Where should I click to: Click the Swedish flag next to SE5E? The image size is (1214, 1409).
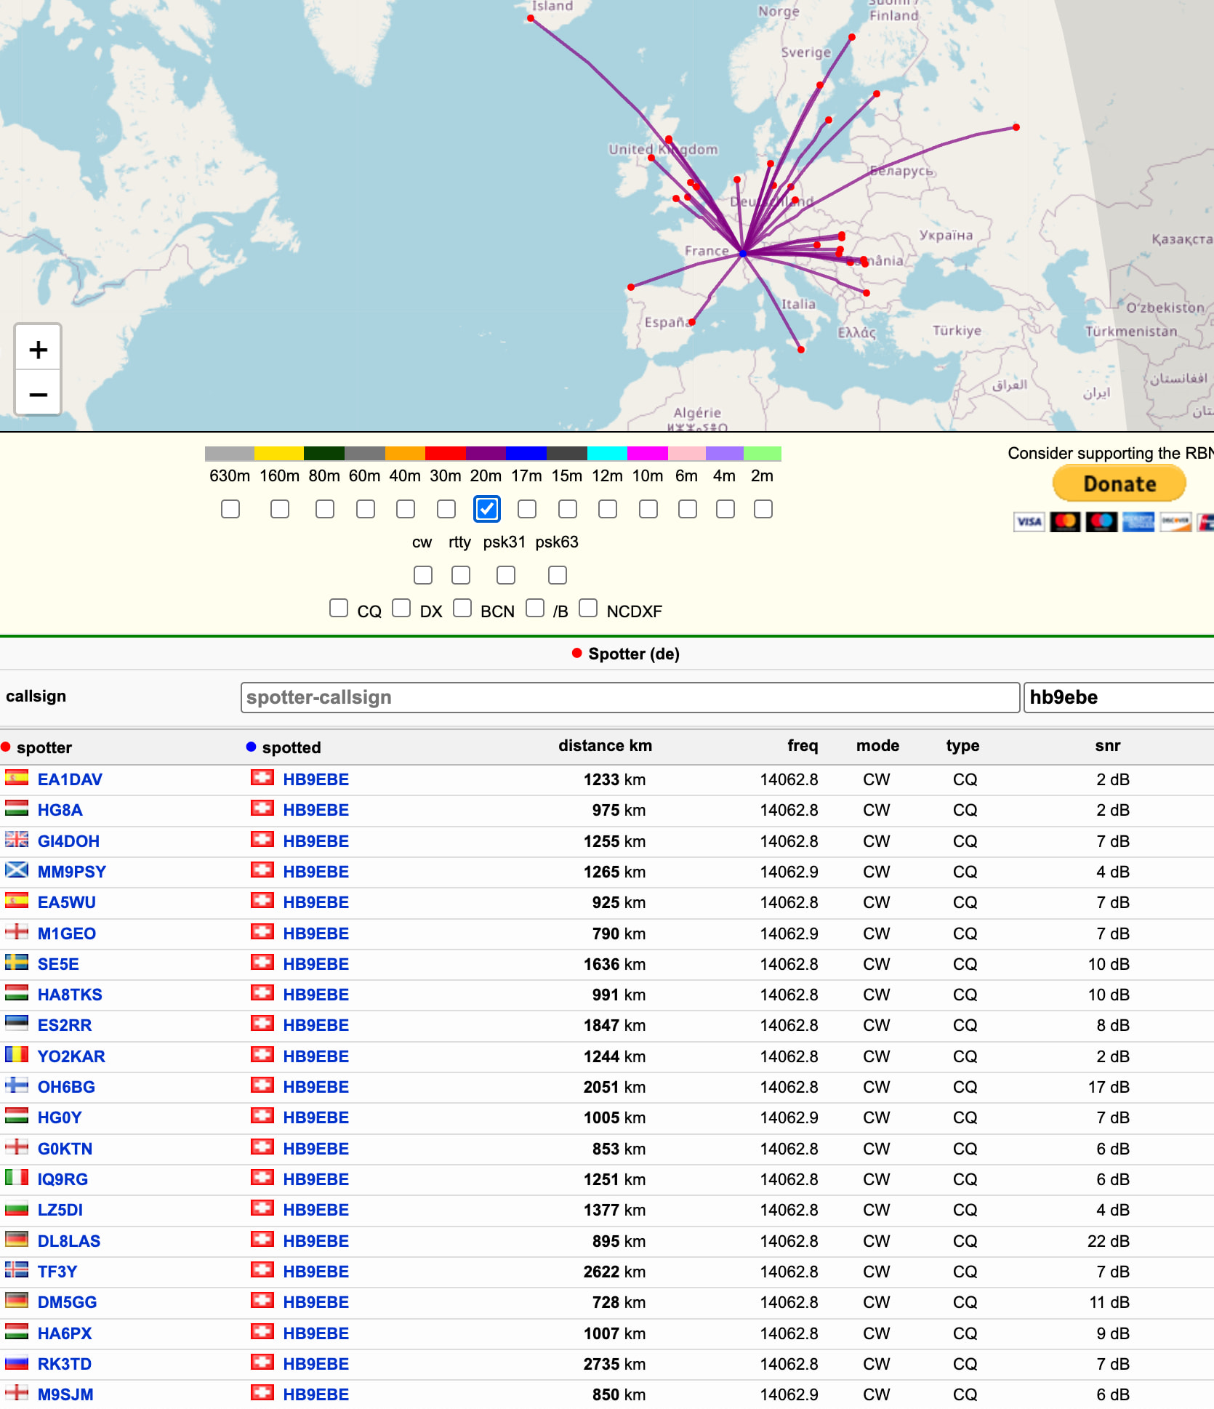[x=17, y=963]
